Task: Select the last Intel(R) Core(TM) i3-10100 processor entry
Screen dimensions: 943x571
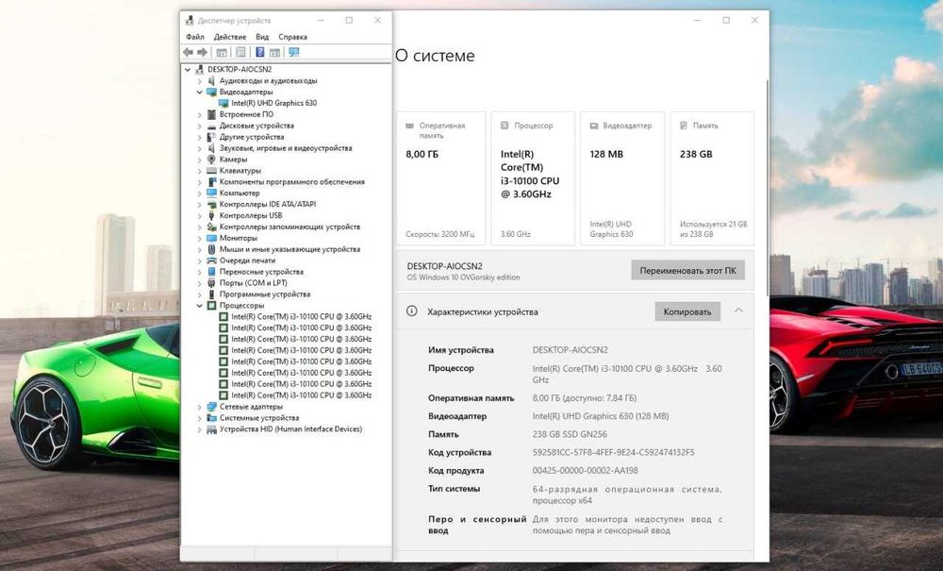Action: click(x=302, y=395)
